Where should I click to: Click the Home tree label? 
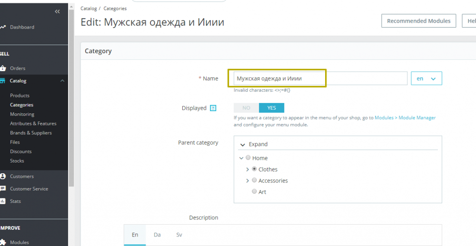(x=259, y=158)
